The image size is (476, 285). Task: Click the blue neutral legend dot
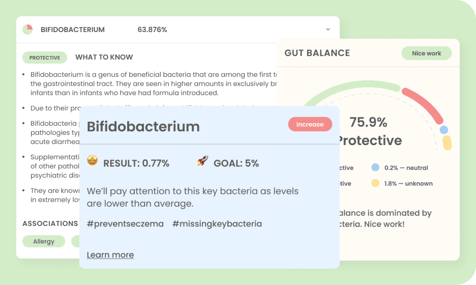[375, 167]
